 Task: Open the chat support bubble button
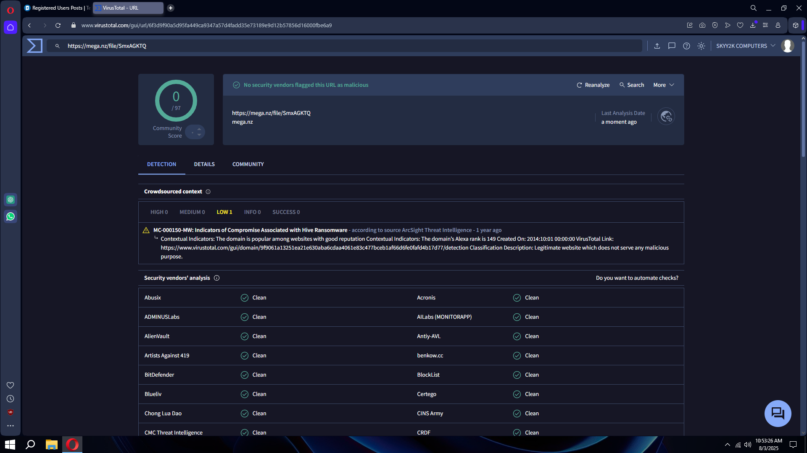778,414
